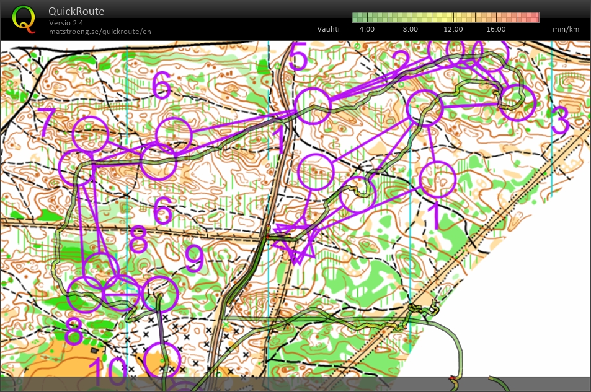Viewport: 591px width, 392px height.
Task: Select the control circle left of number 3
Action: tap(517, 102)
